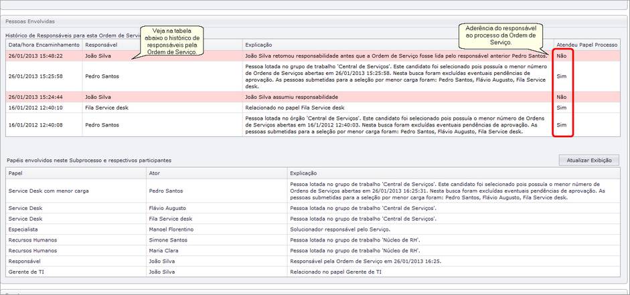Screen dimensions: 630x295
Task: Select actor Fila Service desk in the roles table
Action: 171,219
